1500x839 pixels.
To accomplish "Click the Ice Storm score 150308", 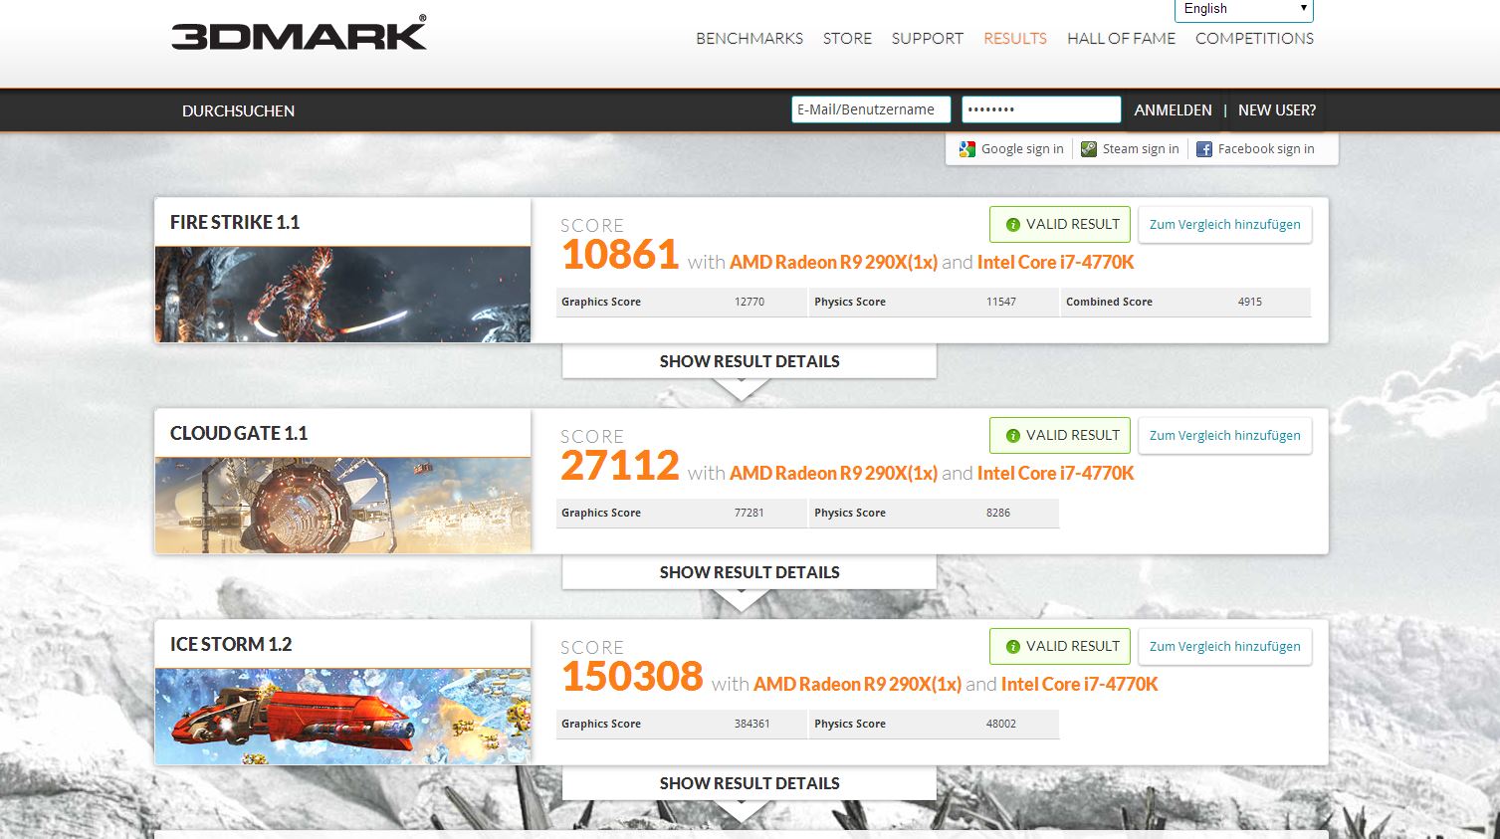I will point(632,678).
